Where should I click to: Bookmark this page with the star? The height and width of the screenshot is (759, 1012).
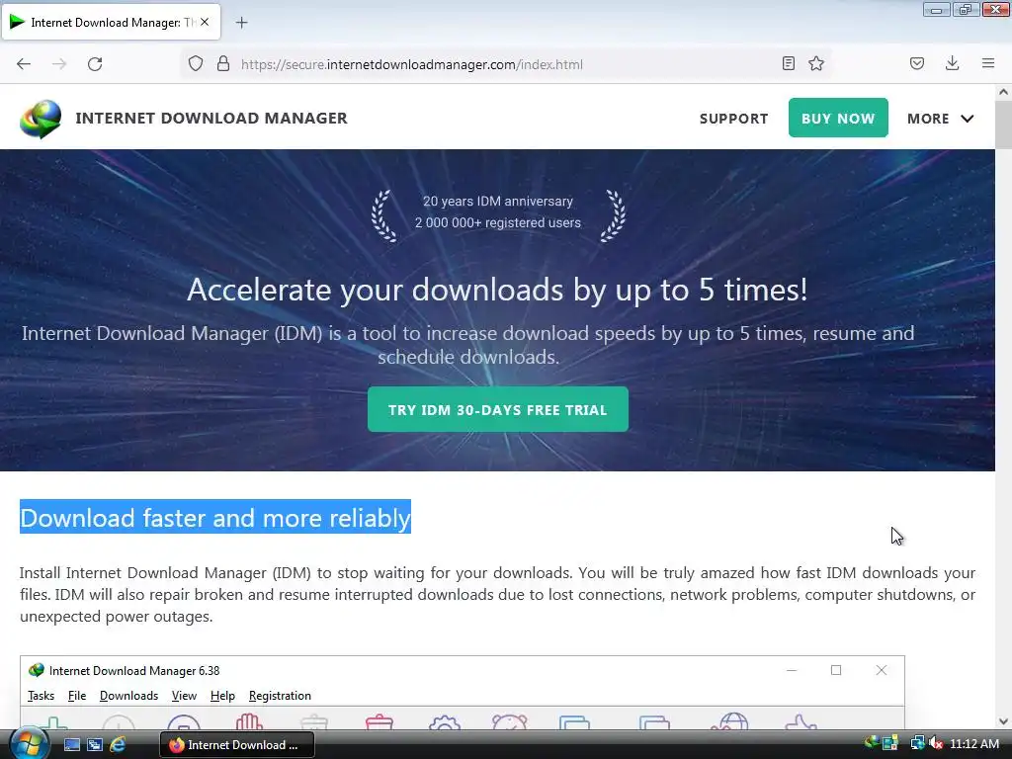(816, 63)
